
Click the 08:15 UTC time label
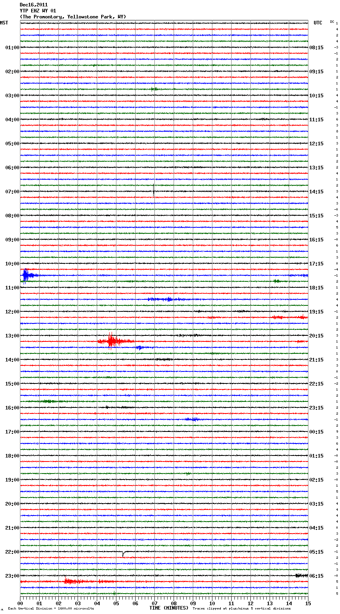(x=316, y=48)
